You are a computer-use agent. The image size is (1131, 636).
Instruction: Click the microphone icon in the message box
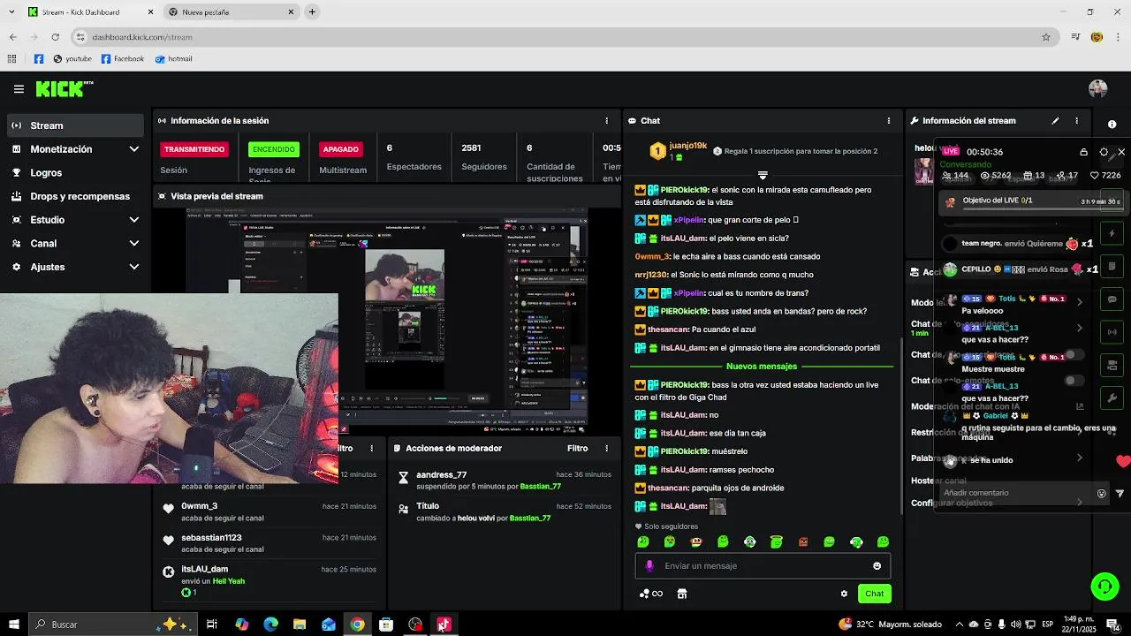point(650,566)
